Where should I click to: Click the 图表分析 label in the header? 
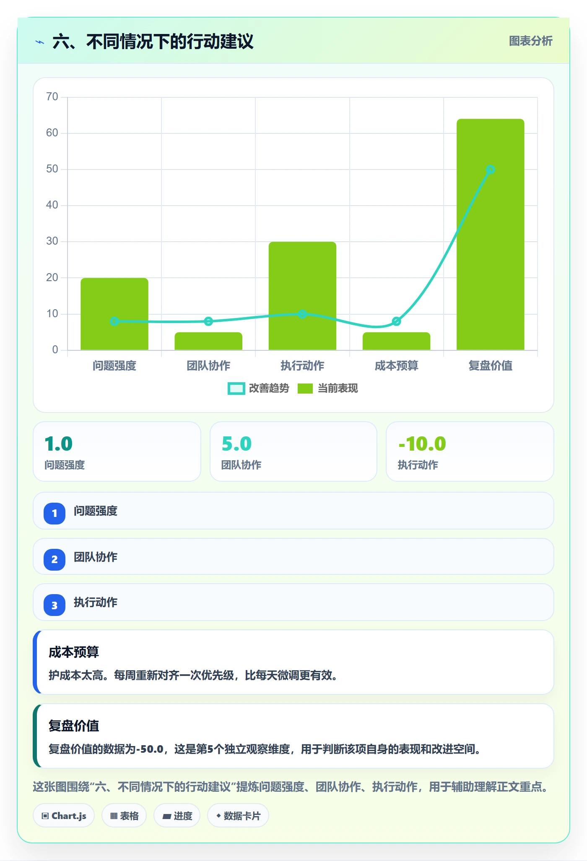pyautogui.click(x=530, y=41)
